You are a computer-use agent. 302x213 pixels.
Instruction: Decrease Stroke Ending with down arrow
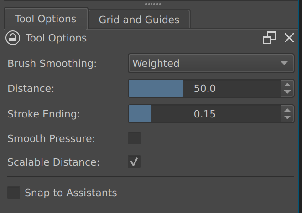[287, 117]
